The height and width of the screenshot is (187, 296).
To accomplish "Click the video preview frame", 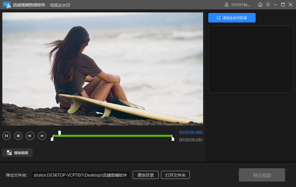I will (103, 69).
